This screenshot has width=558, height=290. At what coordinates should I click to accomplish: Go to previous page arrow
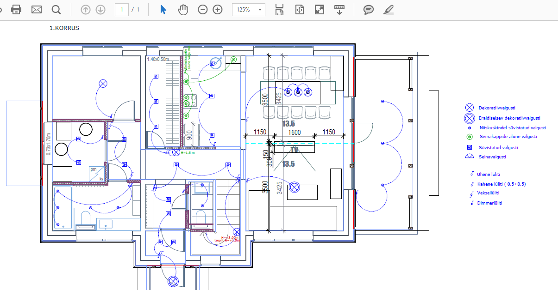pos(85,10)
